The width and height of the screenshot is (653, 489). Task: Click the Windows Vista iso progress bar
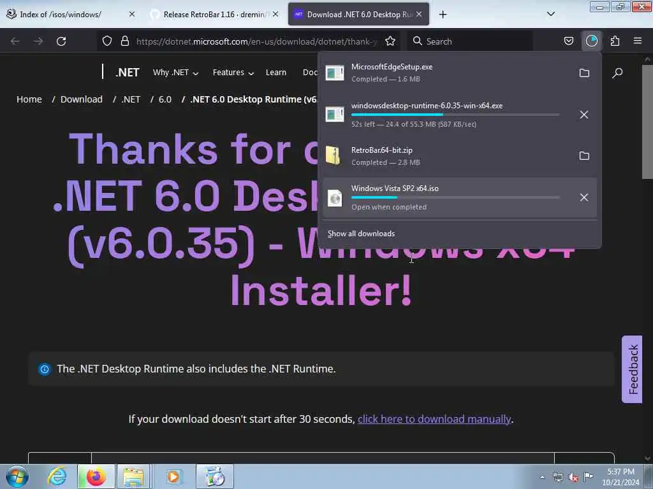455,197
